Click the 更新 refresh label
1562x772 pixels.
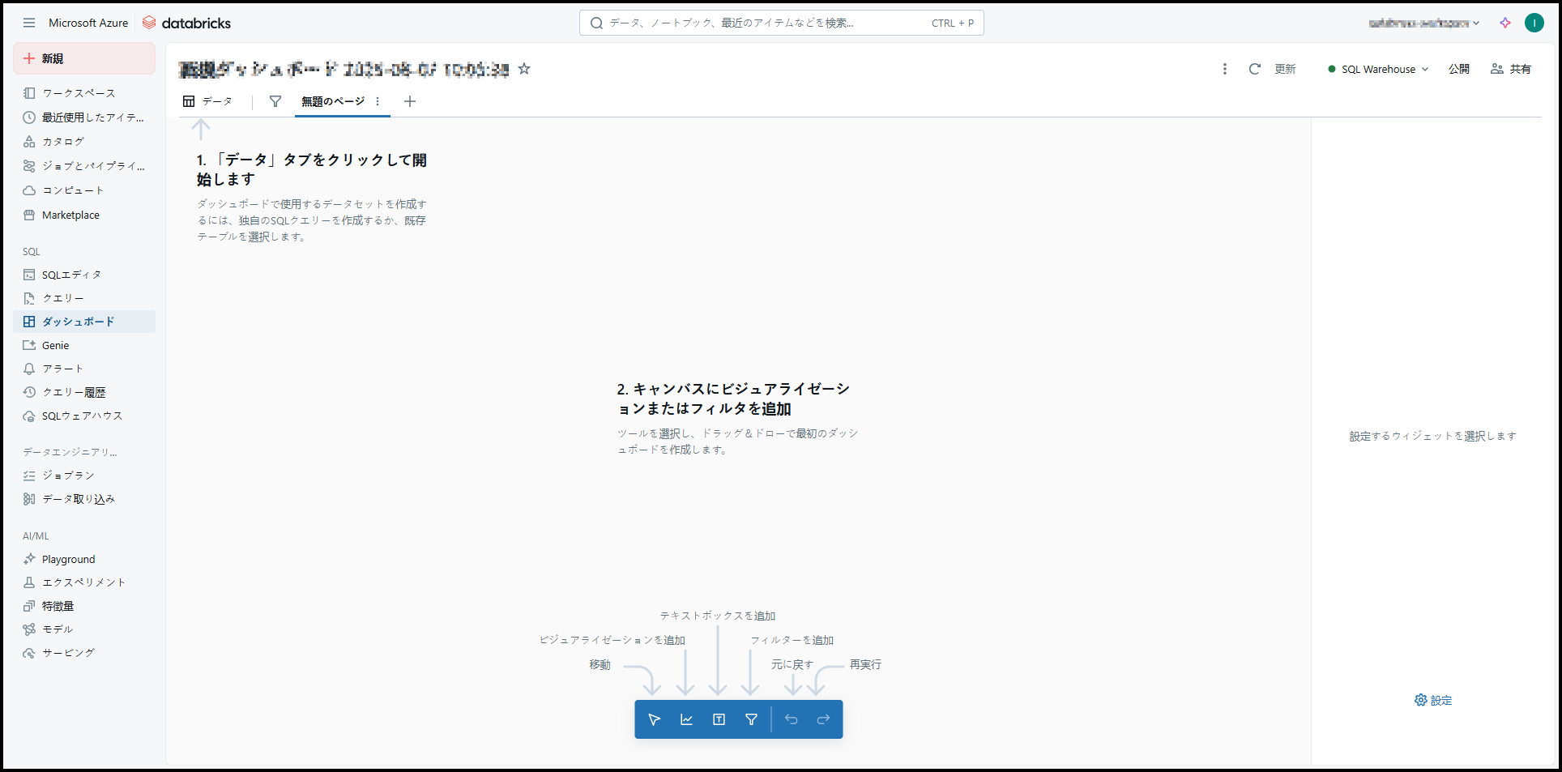click(1285, 69)
